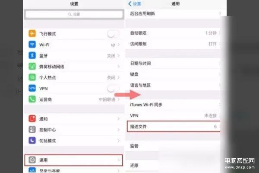Expand the Bluetooth row chevron
The image size is (259, 173).
pos(119,56)
